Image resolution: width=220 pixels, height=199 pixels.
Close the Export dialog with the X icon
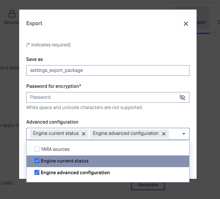coord(186,24)
